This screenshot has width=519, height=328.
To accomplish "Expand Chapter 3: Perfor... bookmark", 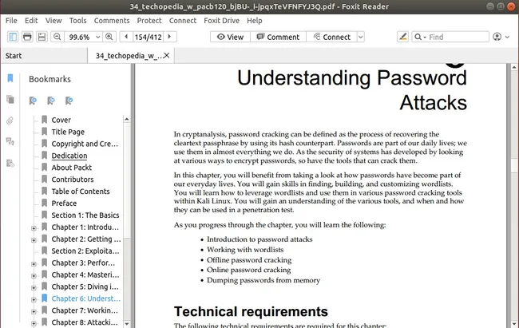I will pos(34,264).
